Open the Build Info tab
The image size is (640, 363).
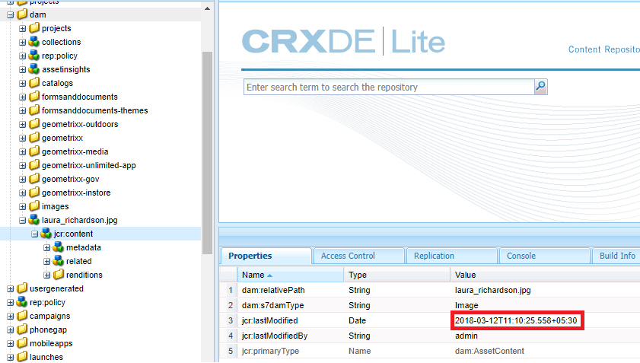click(x=617, y=256)
